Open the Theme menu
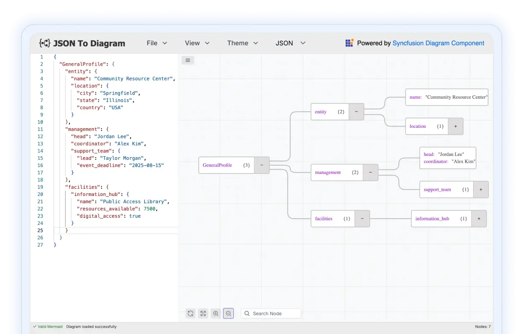Screen dimensions: 524x334 [243, 43]
